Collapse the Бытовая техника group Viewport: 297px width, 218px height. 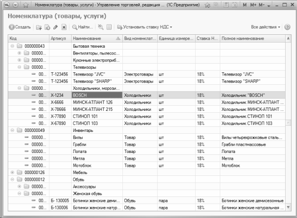click(x=12, y=46)
